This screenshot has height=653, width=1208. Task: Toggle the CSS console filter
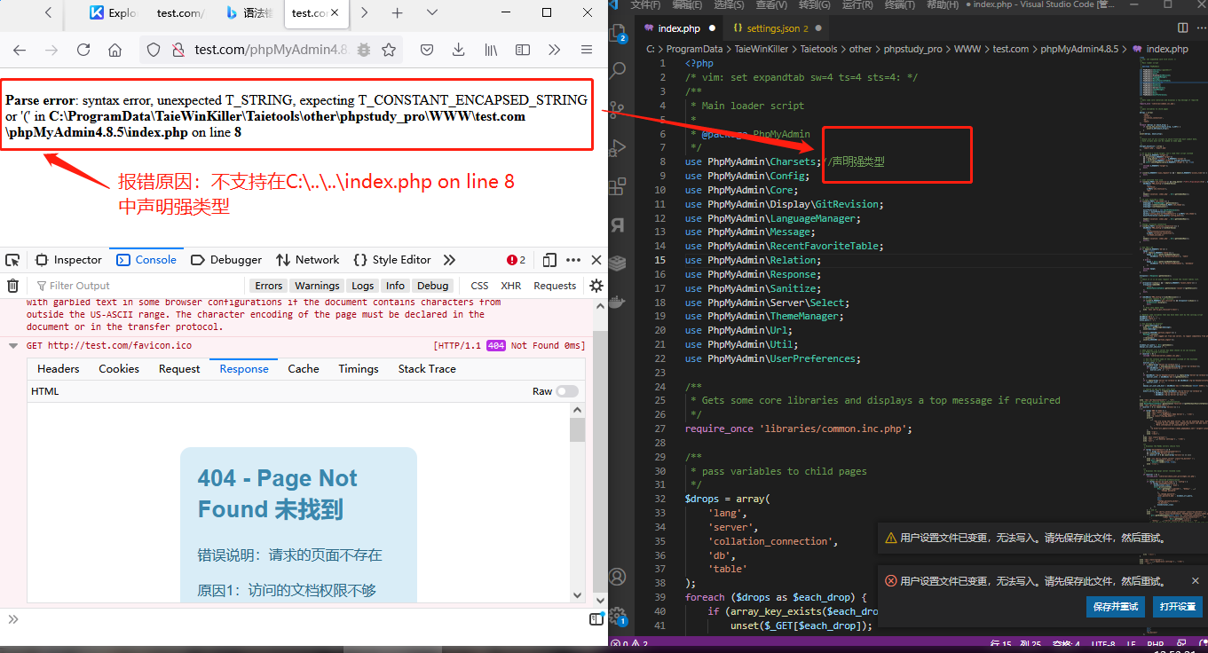coord(479,286)
